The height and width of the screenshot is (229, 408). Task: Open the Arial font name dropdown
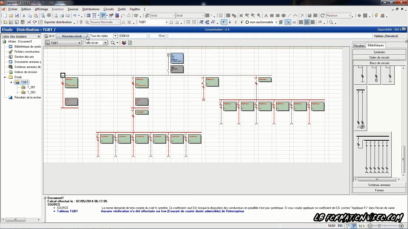[174, 16]
